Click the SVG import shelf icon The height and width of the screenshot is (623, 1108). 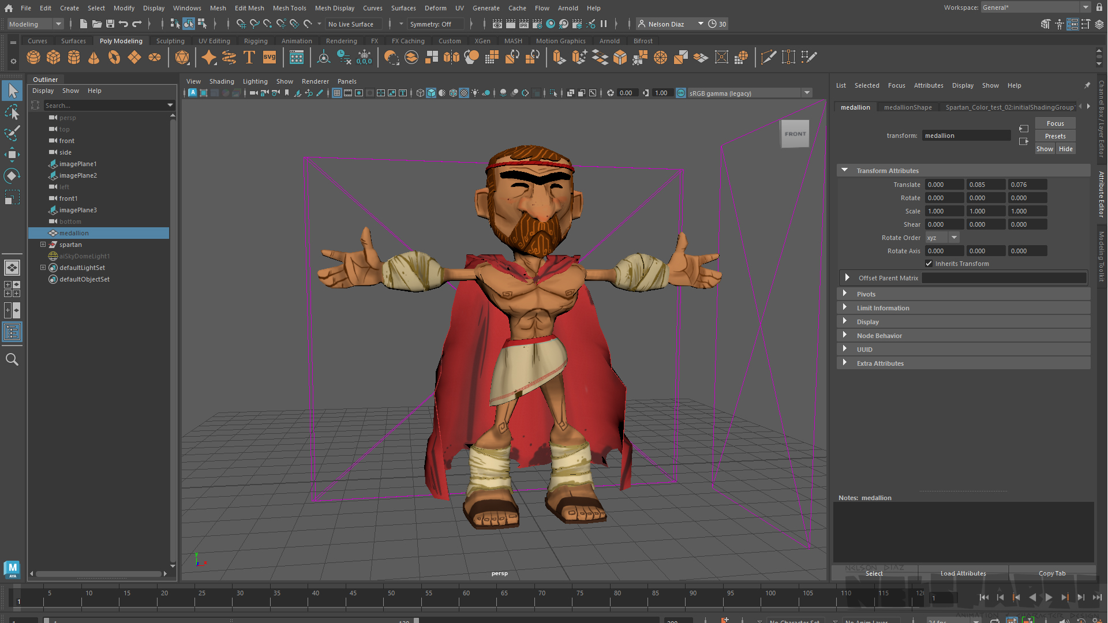pos(269,57)
